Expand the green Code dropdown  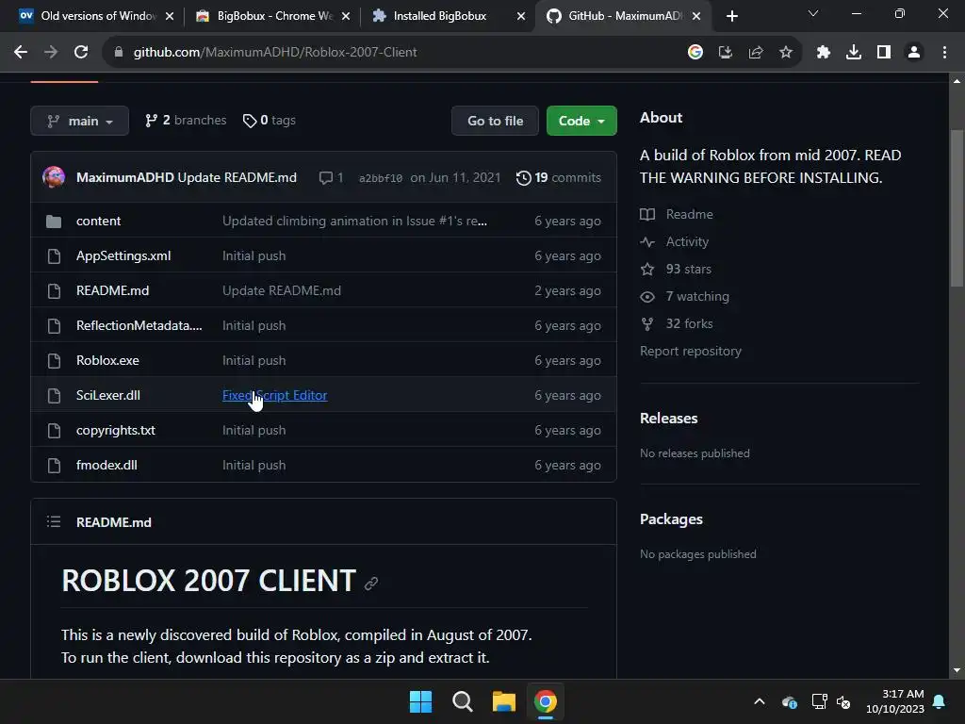click(581, 121)
